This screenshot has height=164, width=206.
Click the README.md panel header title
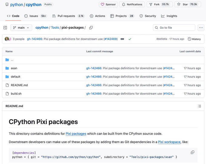(x=14, y=106)
